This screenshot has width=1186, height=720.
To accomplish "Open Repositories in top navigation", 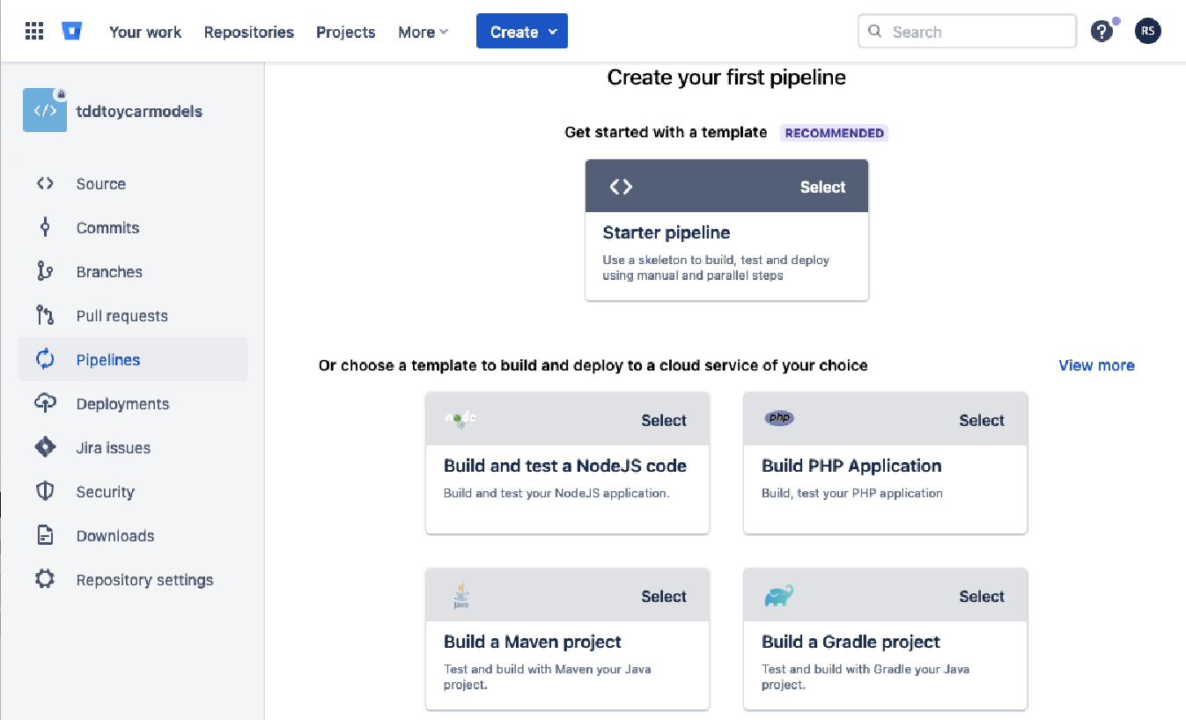I will tap(249, 32).
